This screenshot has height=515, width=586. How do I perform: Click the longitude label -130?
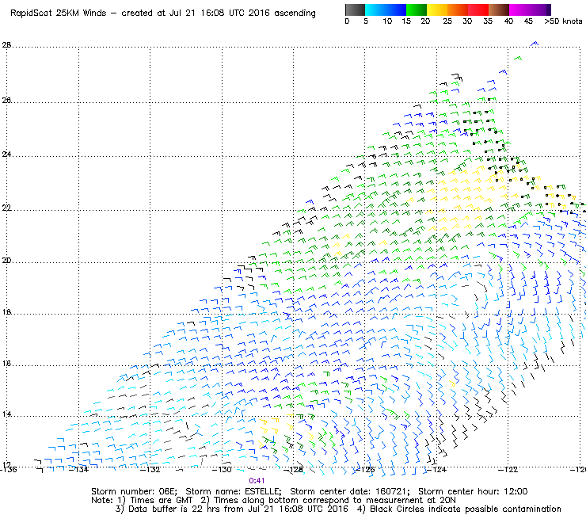click(222, 469)
